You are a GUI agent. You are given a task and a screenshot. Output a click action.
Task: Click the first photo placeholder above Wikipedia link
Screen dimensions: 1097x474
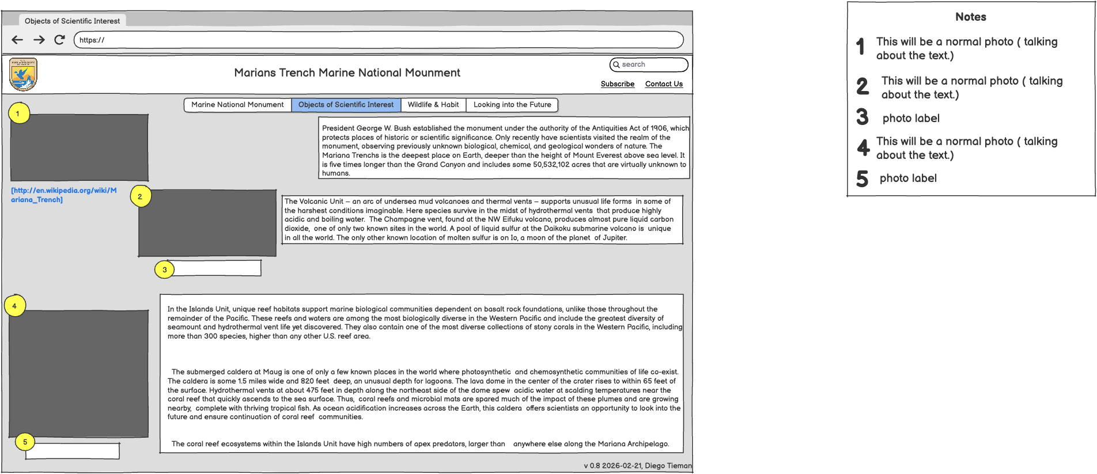(x=80, y=147)
